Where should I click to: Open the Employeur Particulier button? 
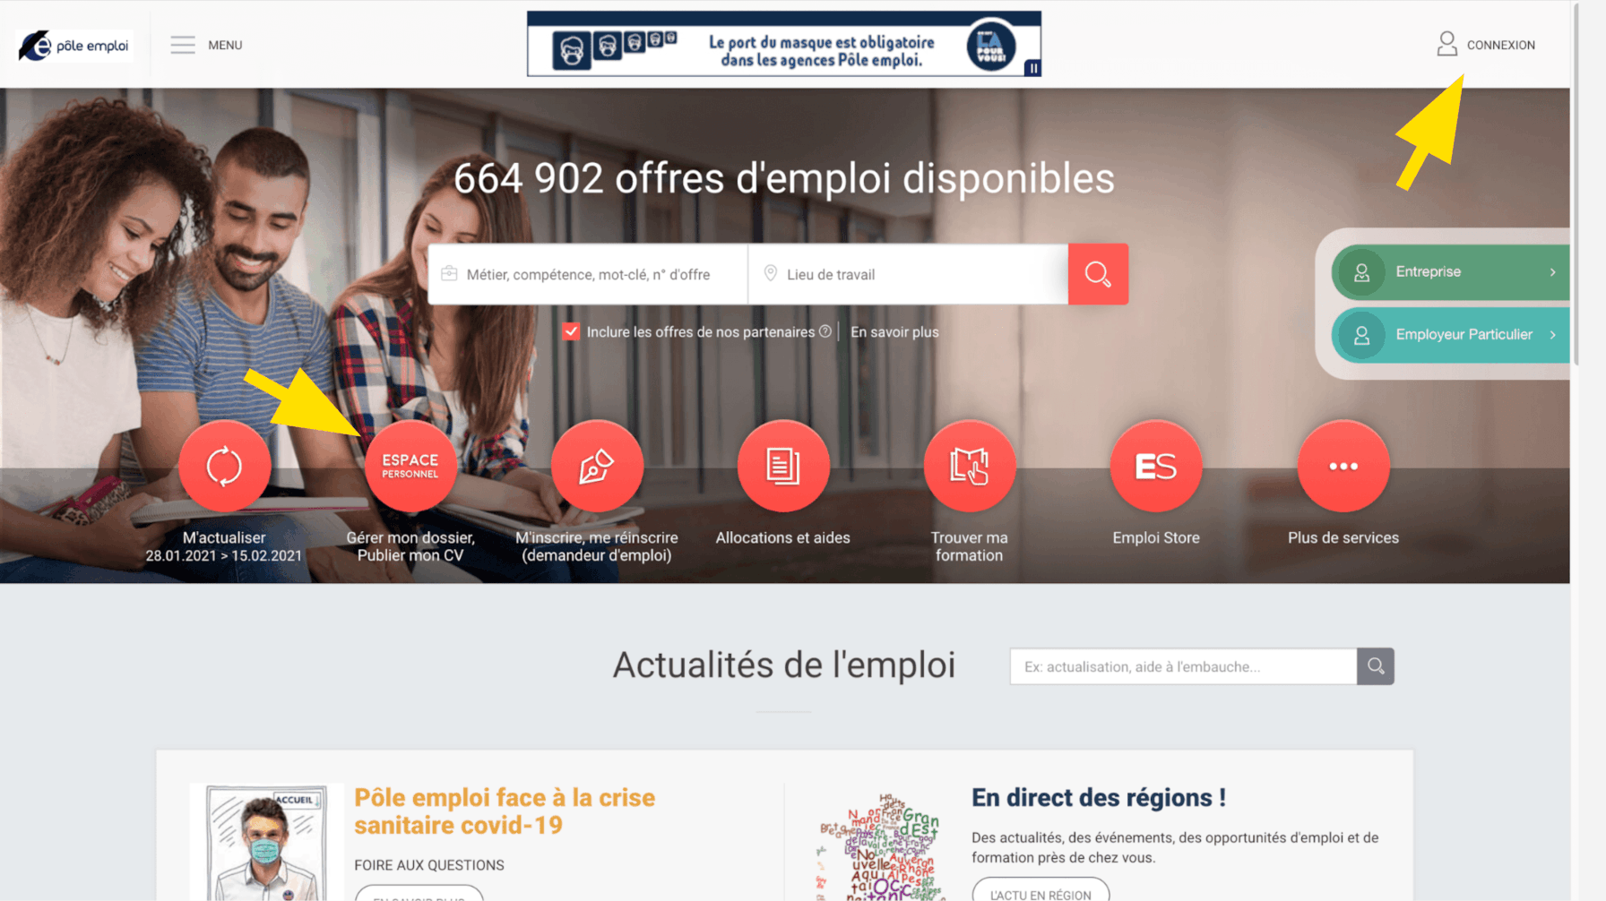1450,334
